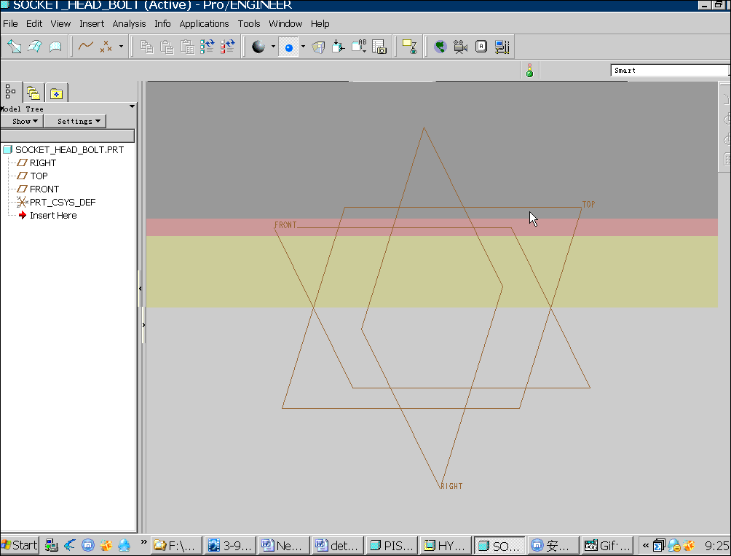Click the Copy toolbar icon

[147, 47]
